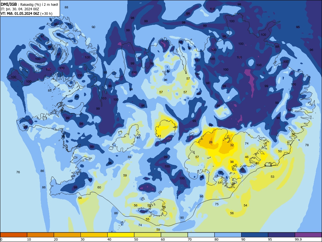The height and width of the screenshot is (242, 322).
Task: Pick the 20–30 legend color segment
Action: tap(67, 235)
